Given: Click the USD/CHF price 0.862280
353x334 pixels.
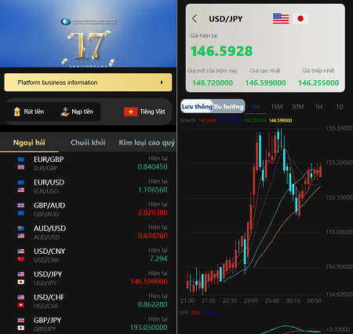Looking at the screenshot, I should [152, 304].
